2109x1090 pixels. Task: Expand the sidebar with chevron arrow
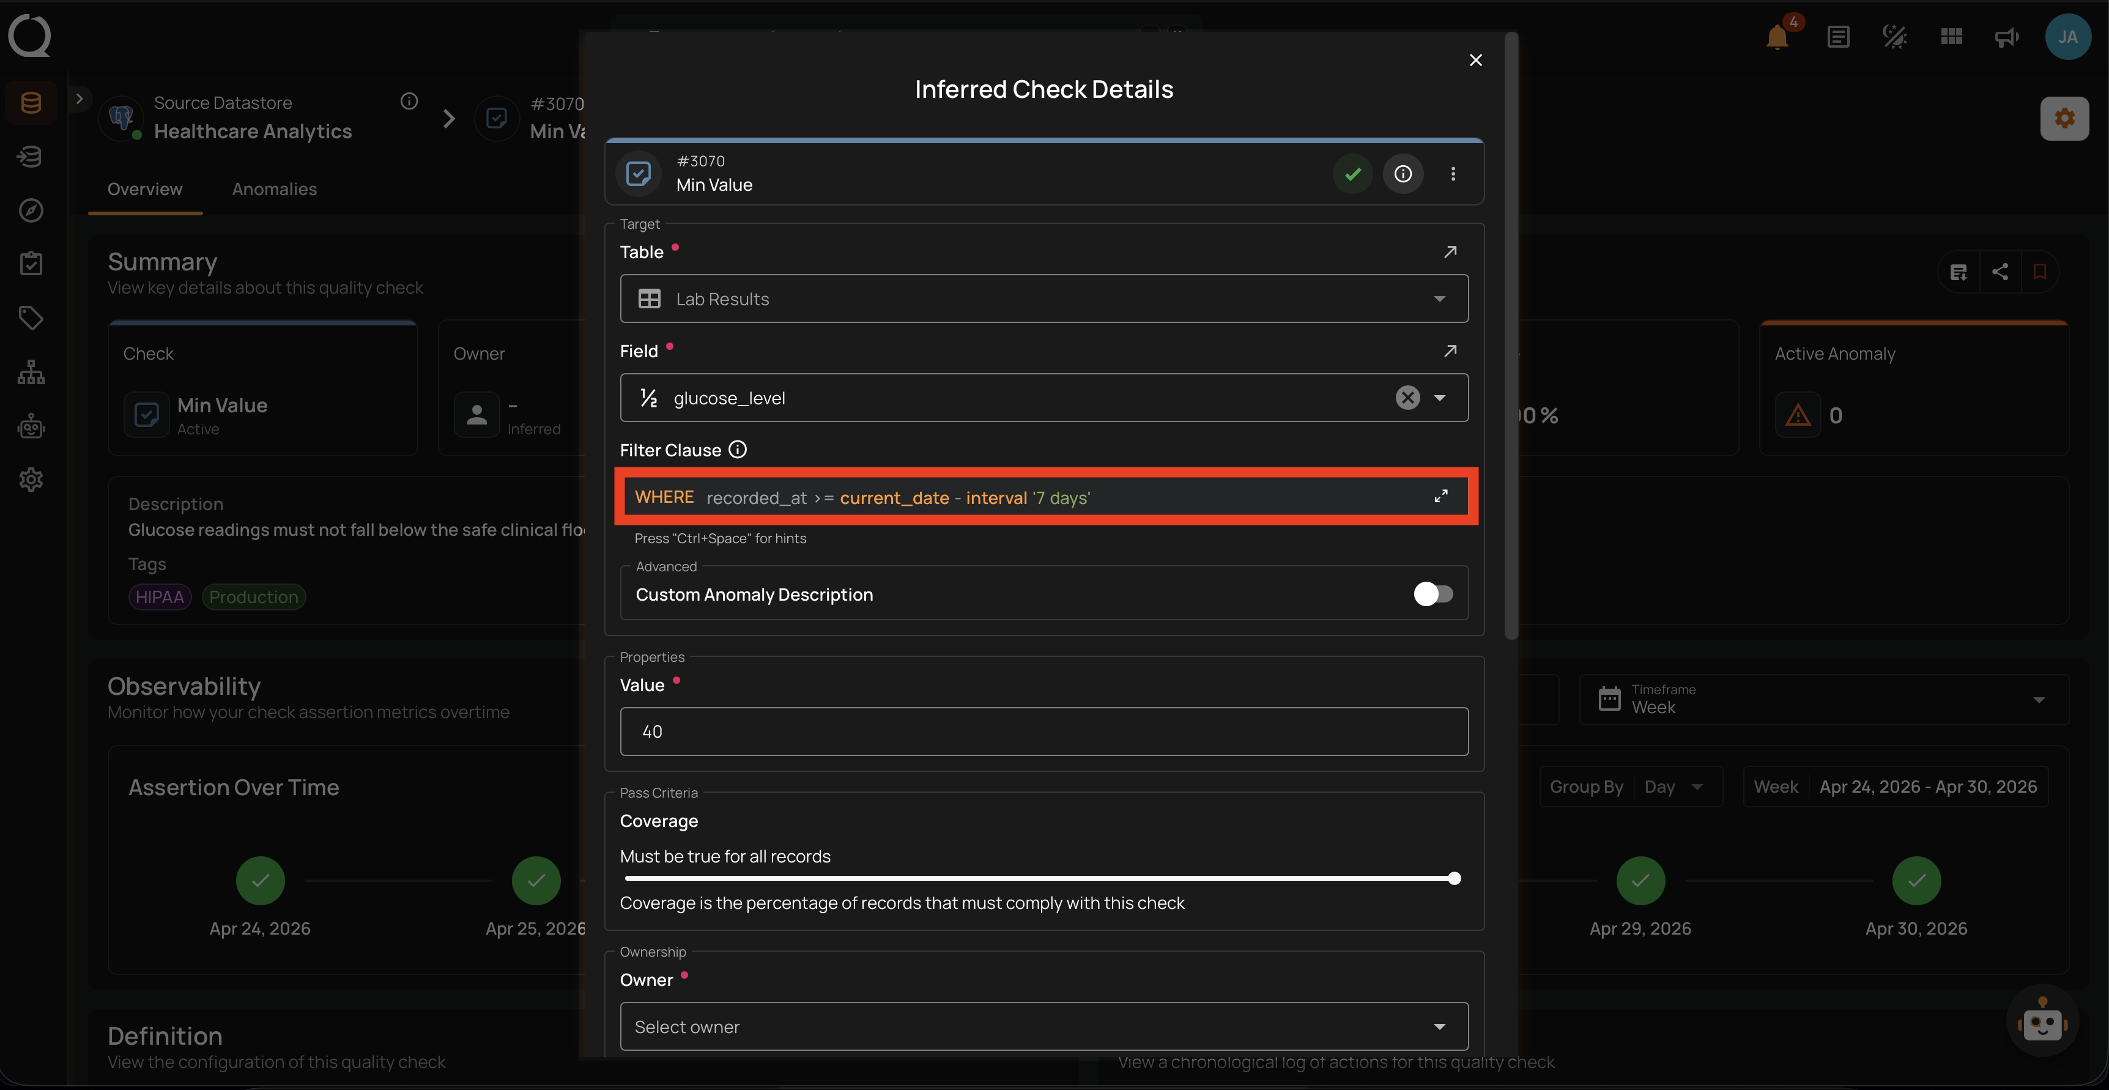pyautogui.click(x=80, y=99)
